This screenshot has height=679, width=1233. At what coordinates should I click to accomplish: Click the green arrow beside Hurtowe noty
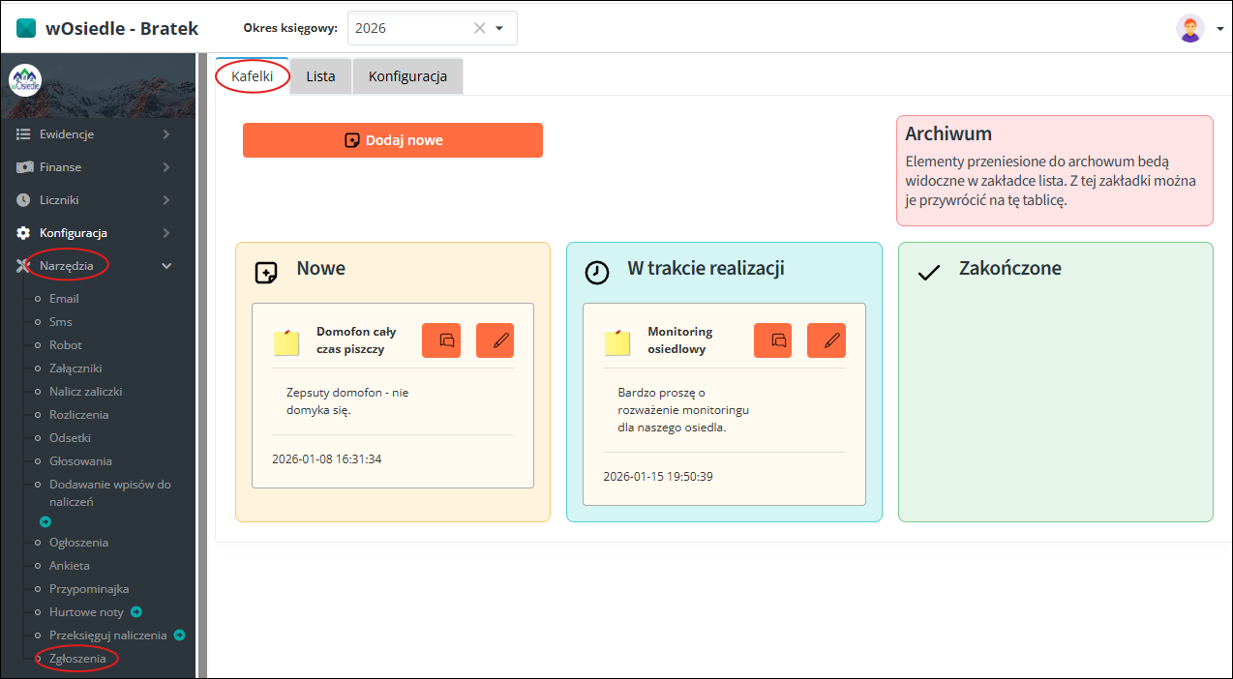pyautogui.click(x=136, y=611)
